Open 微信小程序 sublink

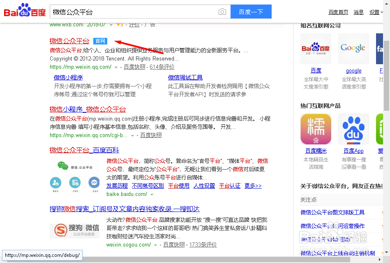coord(68,77)
